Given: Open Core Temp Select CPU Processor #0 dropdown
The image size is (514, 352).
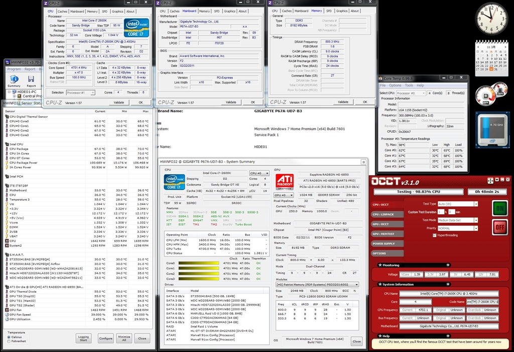Looking at the screenshot, I should click(x=411, y=93).
